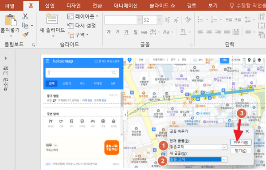Click the 바꾸기 replace button
266x170 pixels.
point(241,142)
